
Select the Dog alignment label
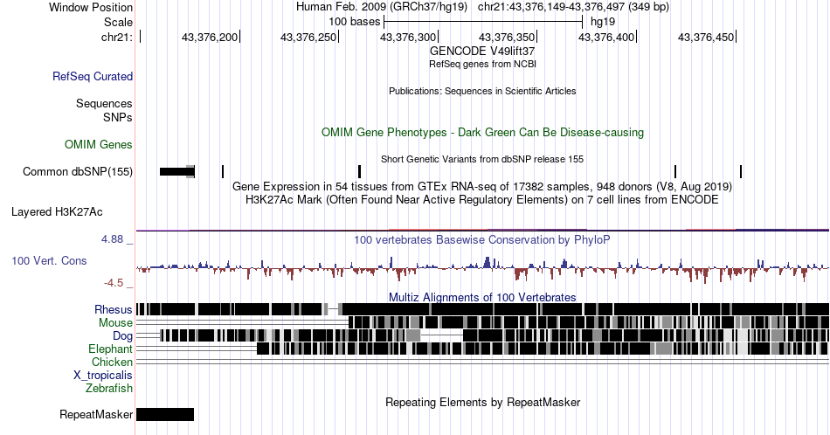click(x=122, y=336)
